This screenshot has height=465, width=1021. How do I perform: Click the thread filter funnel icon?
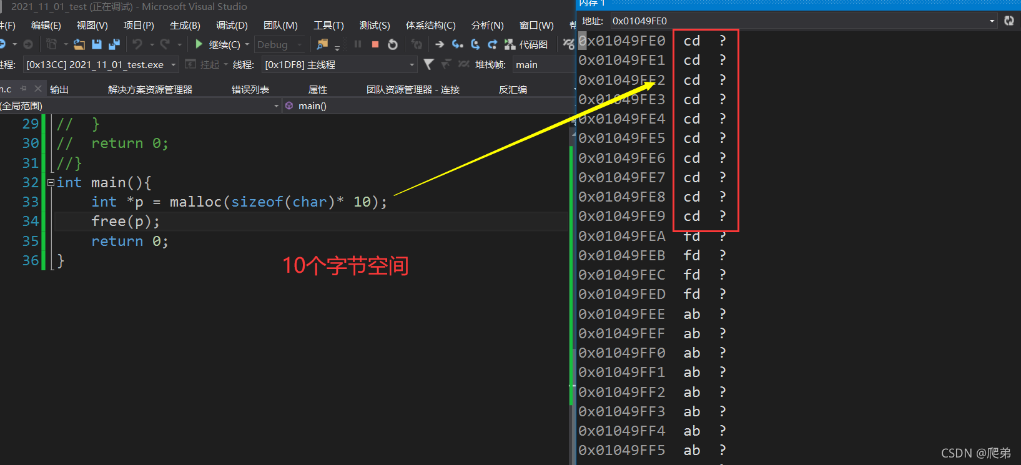point(428,64)
